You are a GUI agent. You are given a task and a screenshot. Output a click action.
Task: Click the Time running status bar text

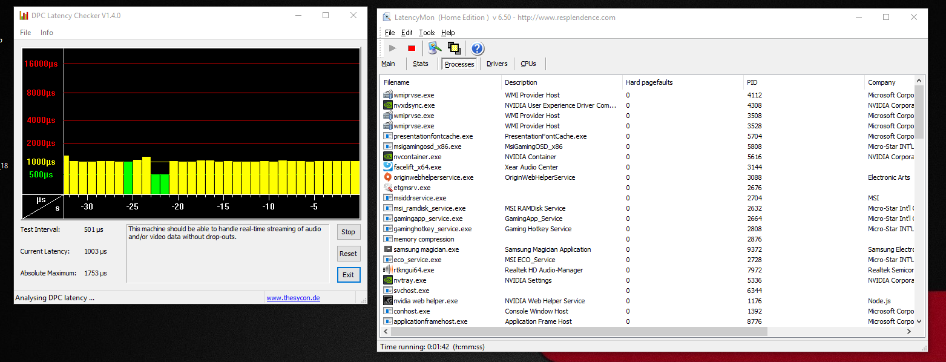point(432,347)
